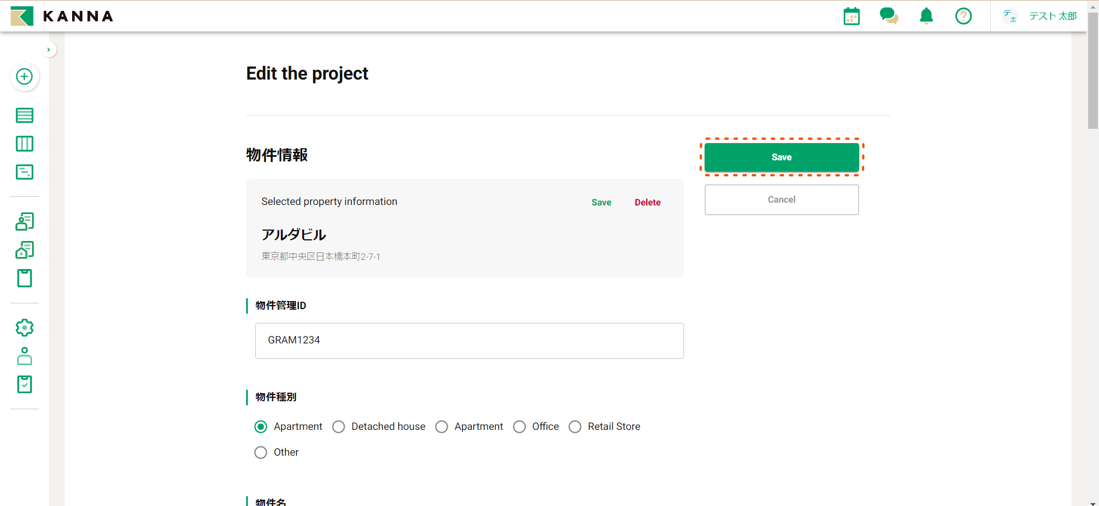
Task: Click the 物件管理ID input field
Action: coord(469,341)
